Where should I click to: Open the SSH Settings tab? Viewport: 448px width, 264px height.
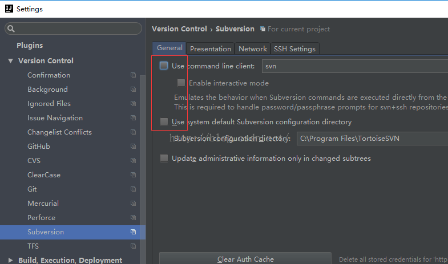coord(294,49)
